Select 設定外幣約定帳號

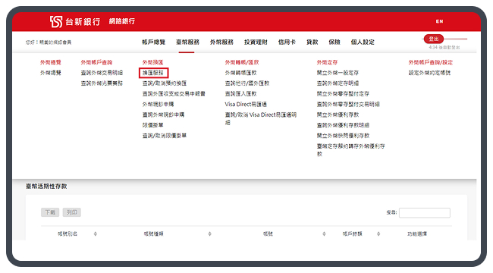click(429, 73)
